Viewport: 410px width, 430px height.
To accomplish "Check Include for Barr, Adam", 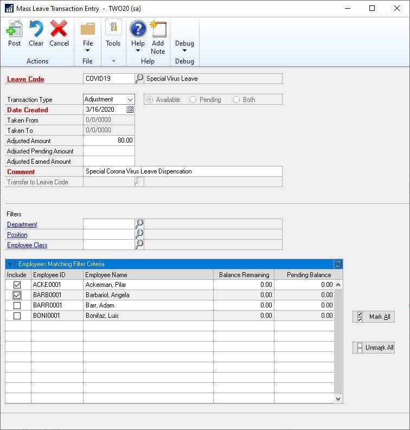I will tap(17, 305).
